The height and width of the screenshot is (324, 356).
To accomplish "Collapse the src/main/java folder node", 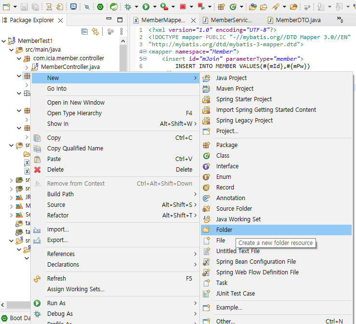I will pos(12,50).
